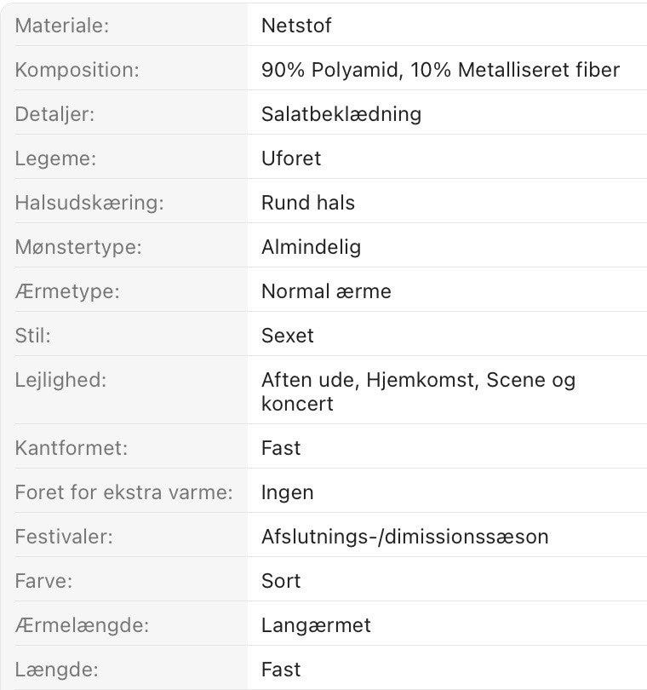Screen dimensions: 647x690
Task: Select the Langærmet sleeve length value
Action: (316, 626)
